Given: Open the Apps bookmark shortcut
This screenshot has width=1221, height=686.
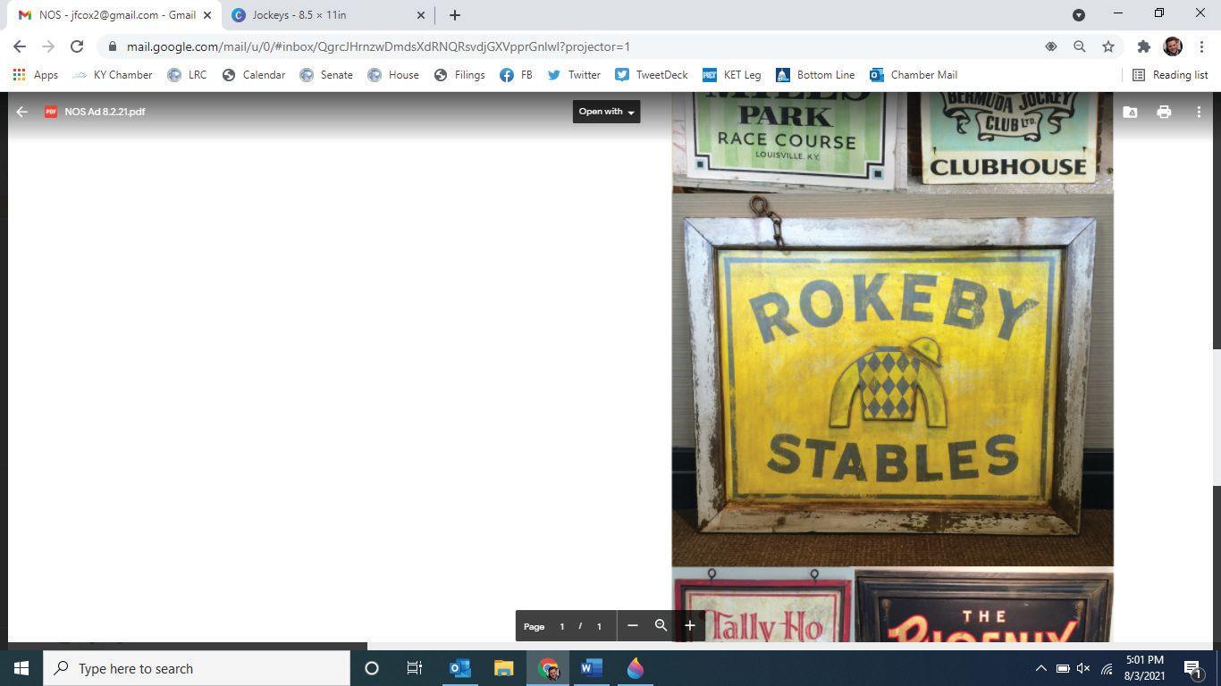Looking at the screenshot, I should click(36, 75).
